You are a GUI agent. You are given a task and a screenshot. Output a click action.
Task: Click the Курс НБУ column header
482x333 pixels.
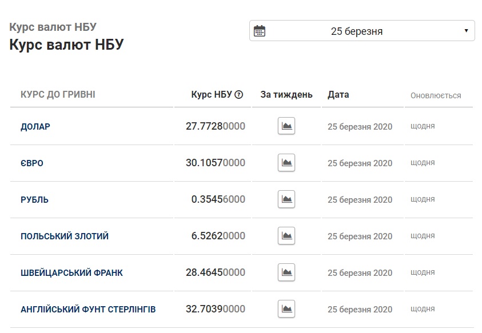212,95
